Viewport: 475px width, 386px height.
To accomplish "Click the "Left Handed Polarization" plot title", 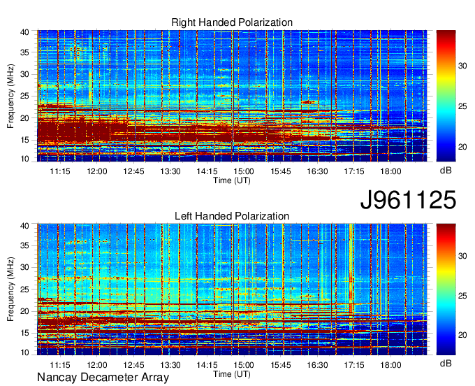I will (x=232, y=216).
